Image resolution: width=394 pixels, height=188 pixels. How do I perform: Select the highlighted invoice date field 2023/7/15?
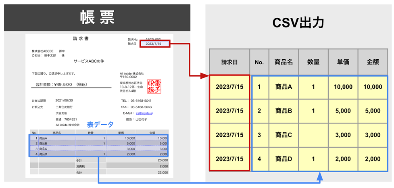154,44
